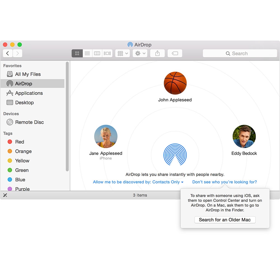Image resolution: width=280 pixels, height=280 pixels.
Task: Switch to icon view
Action: pyautogui.click(x=77, y=53)
